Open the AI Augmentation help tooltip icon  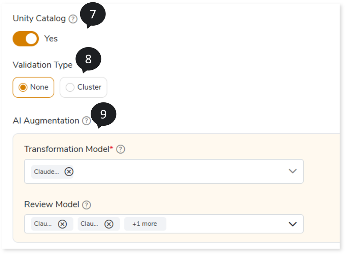click(x=87, y=121)
